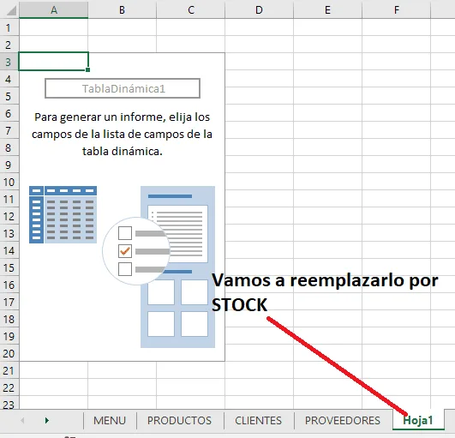Switch to the MENU sheet tab
This screenshot has height=438, width=455.
pyautogui.click(x=110, y=420)
